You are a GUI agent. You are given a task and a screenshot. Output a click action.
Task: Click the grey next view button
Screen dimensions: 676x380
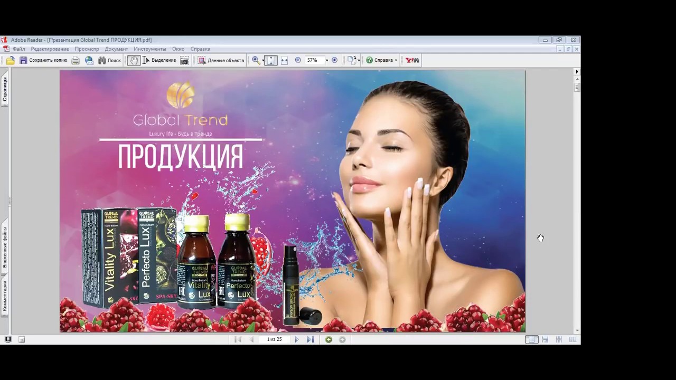click(342, 339)
